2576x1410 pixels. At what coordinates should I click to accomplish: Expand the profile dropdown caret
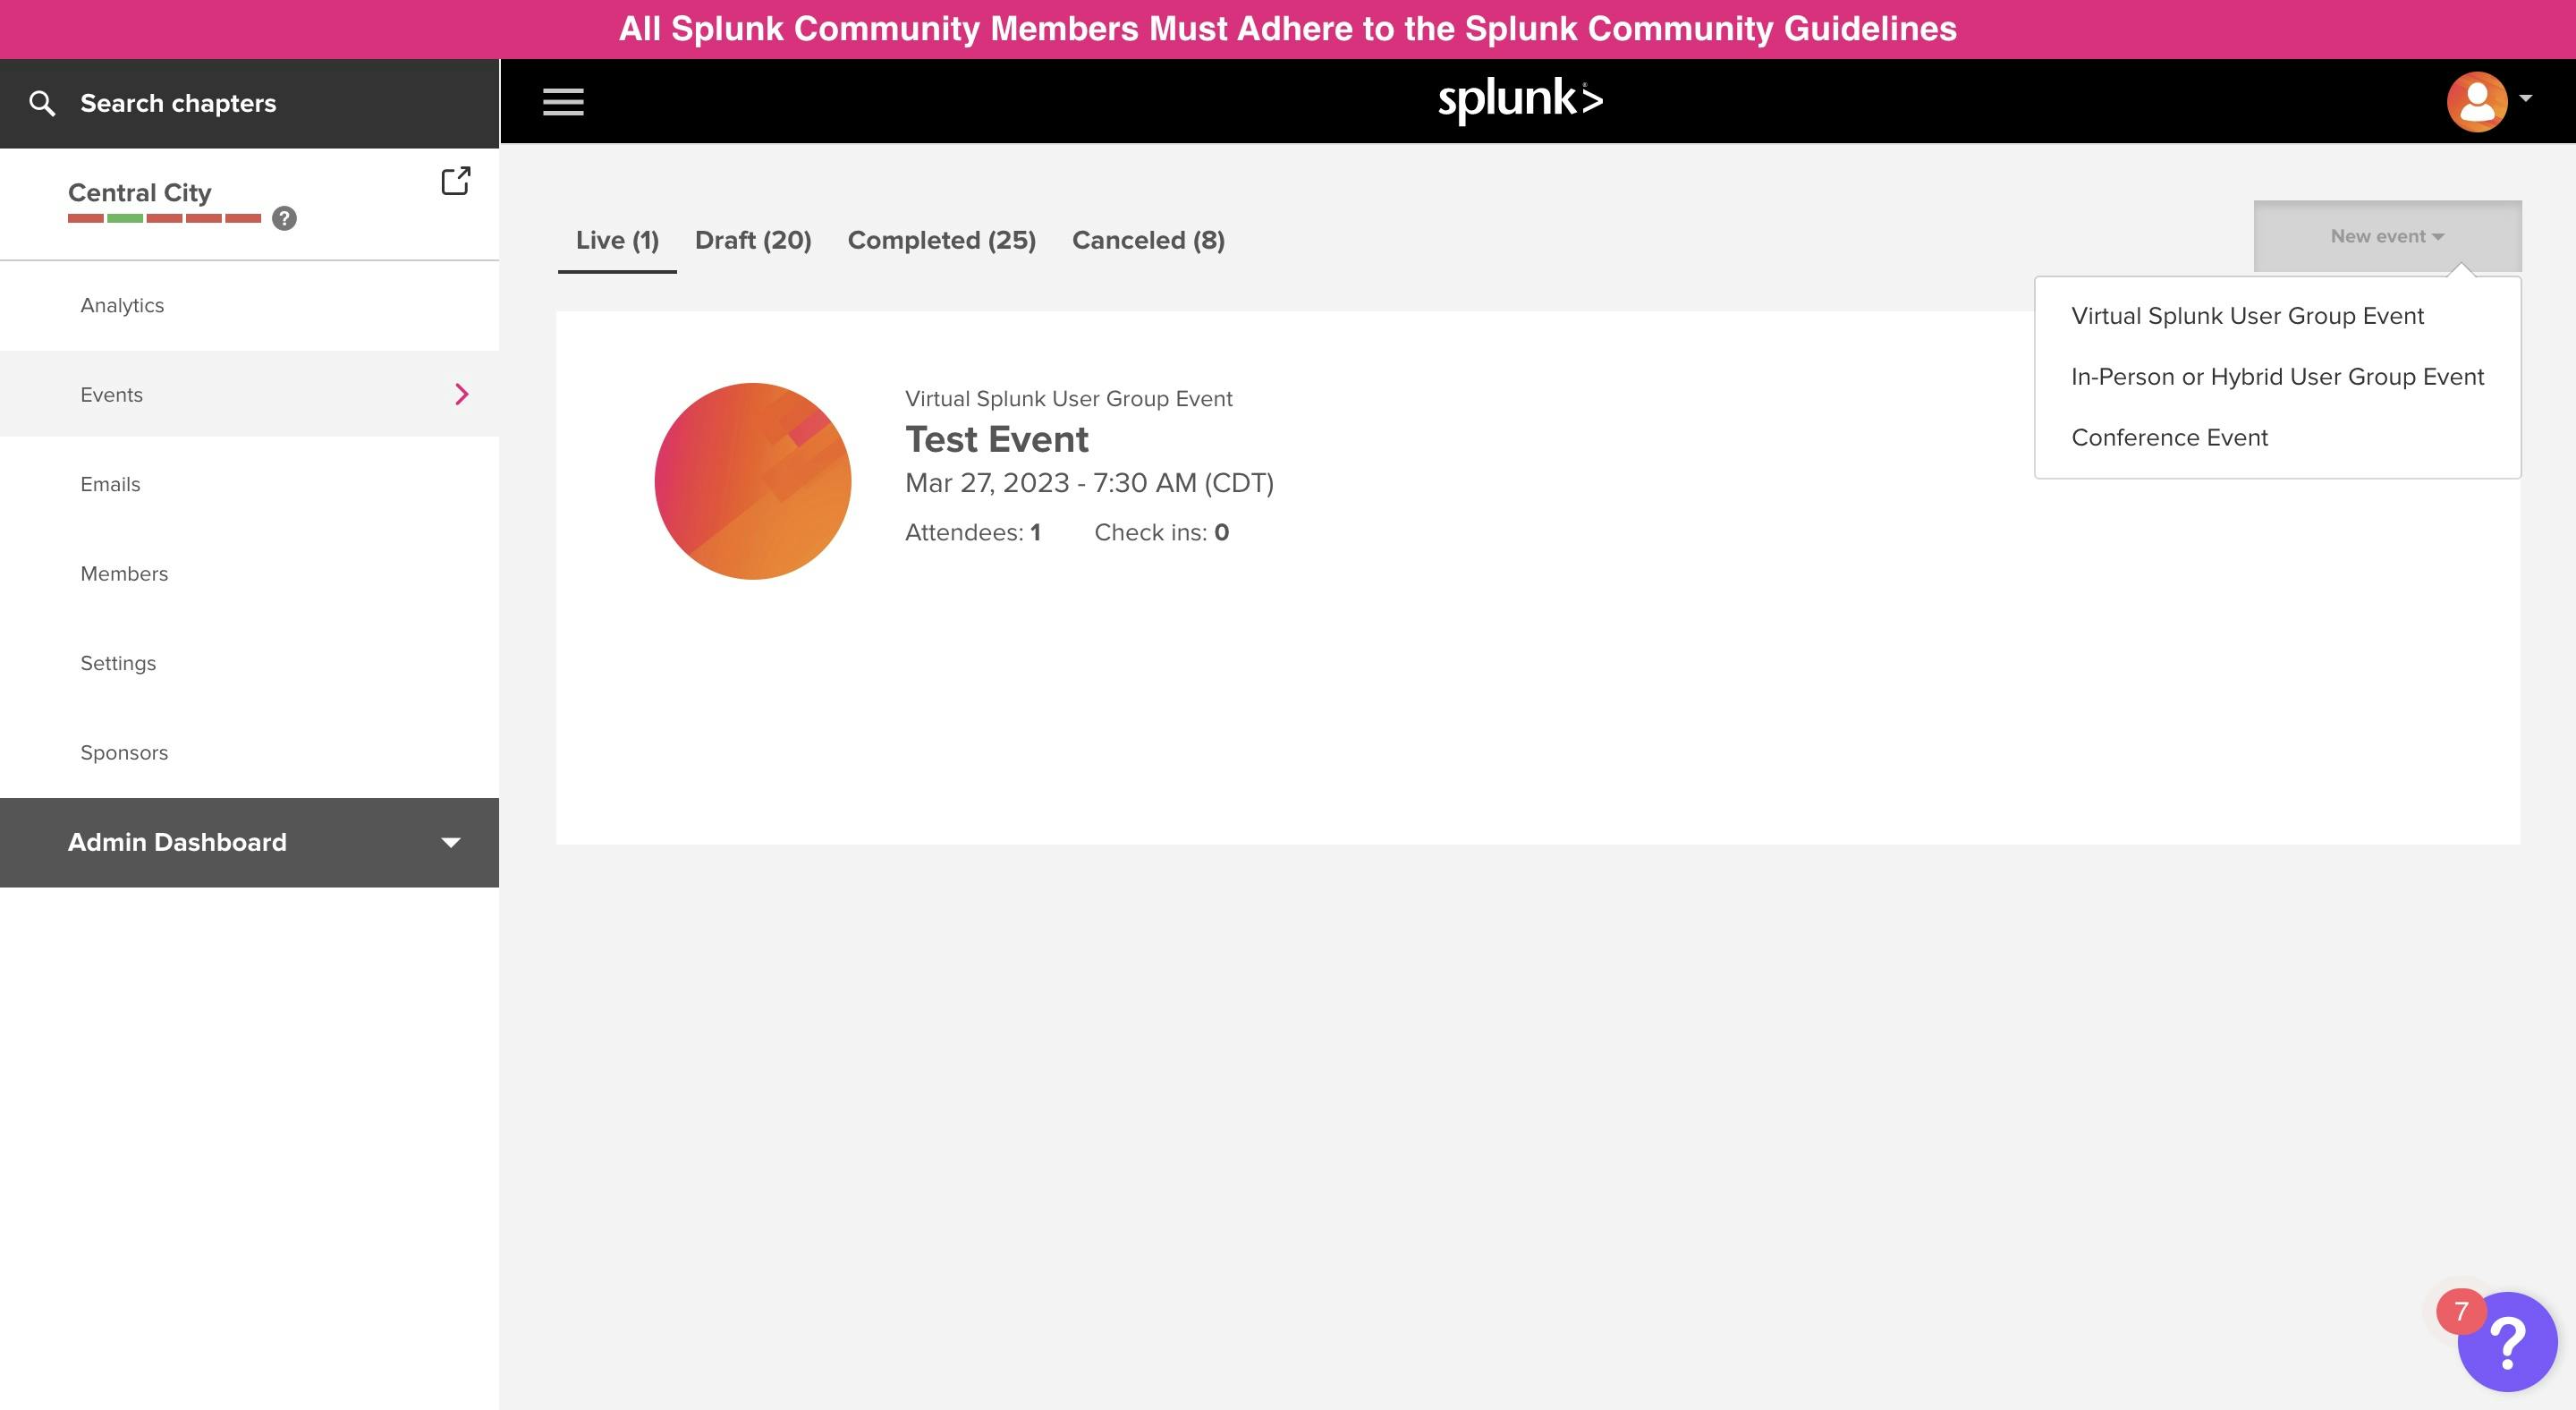[x=2525, y=98]
